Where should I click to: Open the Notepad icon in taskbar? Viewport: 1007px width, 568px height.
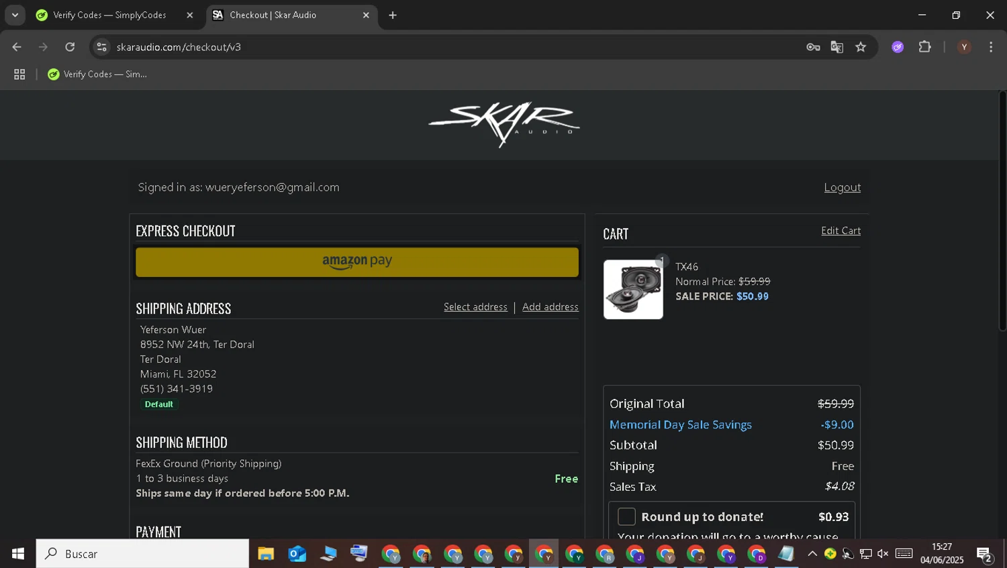pyautogui.click(x=786, y=554)
